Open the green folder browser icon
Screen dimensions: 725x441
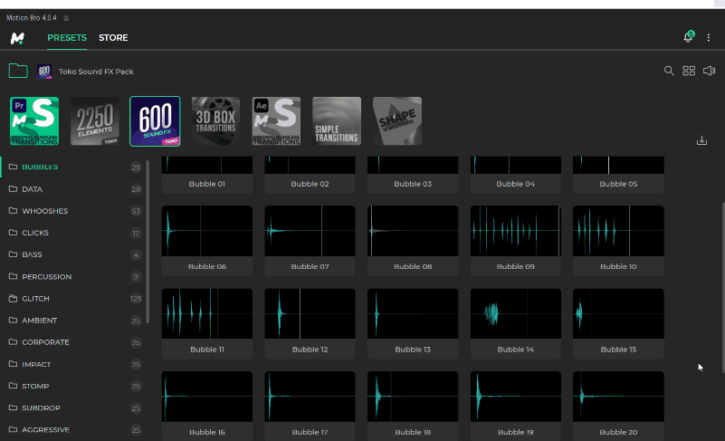pos(18,71)
